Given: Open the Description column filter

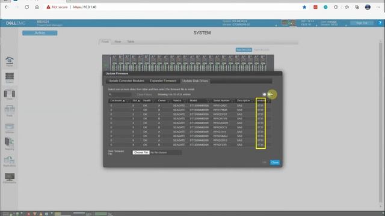Looking at the screenshot, I should pyautogui.click(x=253, y=101).
